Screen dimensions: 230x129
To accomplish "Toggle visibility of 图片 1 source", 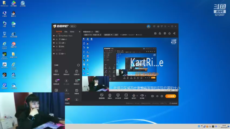I will click(54, 54).
